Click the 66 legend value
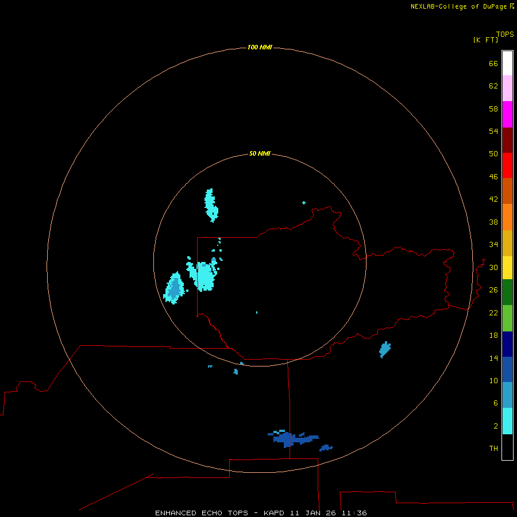517x517 pixels. point(493,63)
